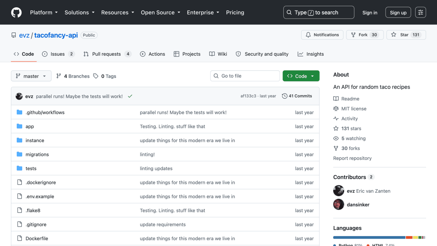Viewport: 437px width, 246px height.
Task: Open the 41 Commits history
Action: click(x=297, y=96)
